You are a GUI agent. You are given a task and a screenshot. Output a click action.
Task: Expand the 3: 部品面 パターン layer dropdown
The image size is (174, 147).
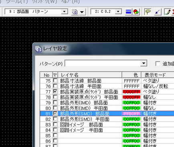pos(64,12)
